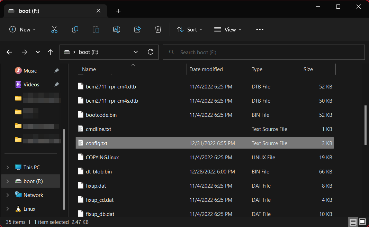Switch to details view layout icon
369x227 pixels.
coord(352,222)
